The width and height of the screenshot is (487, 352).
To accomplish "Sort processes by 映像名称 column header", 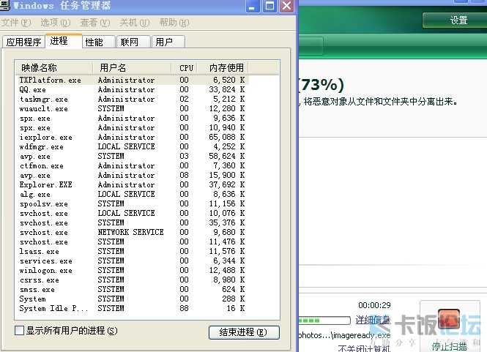I will tap(53, 67).
